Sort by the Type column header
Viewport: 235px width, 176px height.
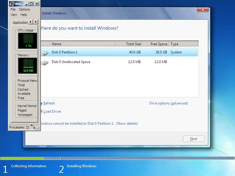183,44
